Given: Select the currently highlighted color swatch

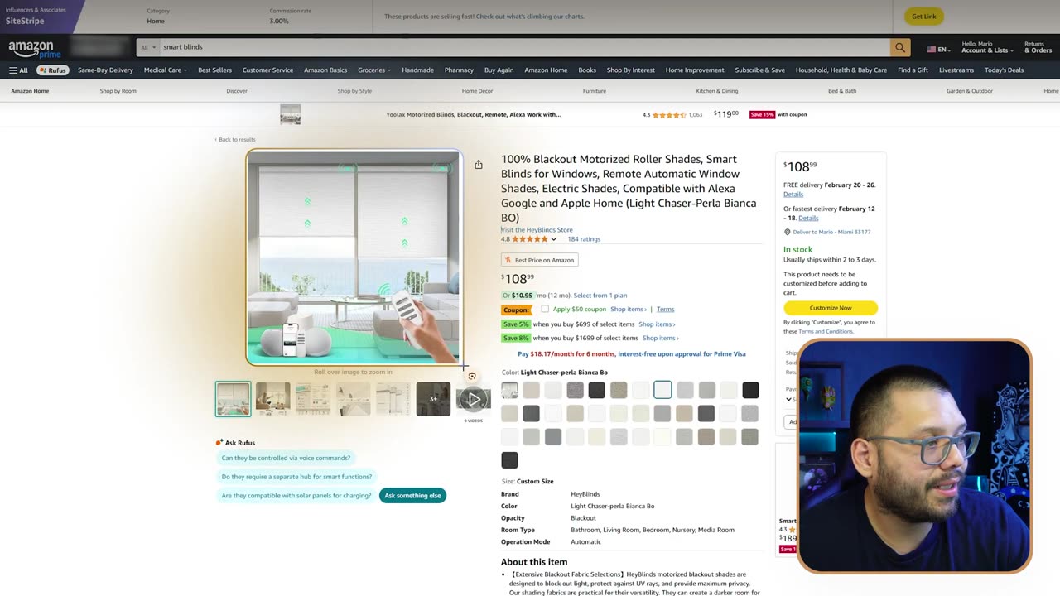Looking at the screenshot, I should [662, 390].
